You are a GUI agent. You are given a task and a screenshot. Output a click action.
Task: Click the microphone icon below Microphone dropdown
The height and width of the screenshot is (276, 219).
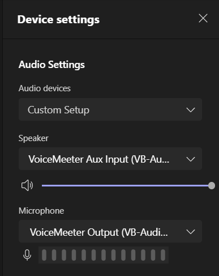(x=27, y=255)
